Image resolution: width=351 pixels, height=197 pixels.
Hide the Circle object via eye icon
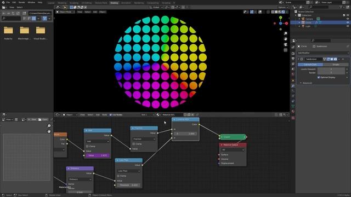point(348,22)
